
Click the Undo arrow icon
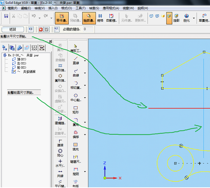(x=34, y=16)
